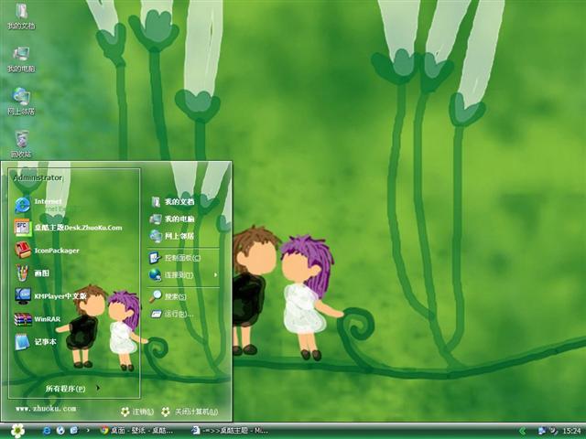The width and height of the screenshot is (586, 439).
Task: Open 记事本 notepad from the Start menu
Action: click(36, 342)
